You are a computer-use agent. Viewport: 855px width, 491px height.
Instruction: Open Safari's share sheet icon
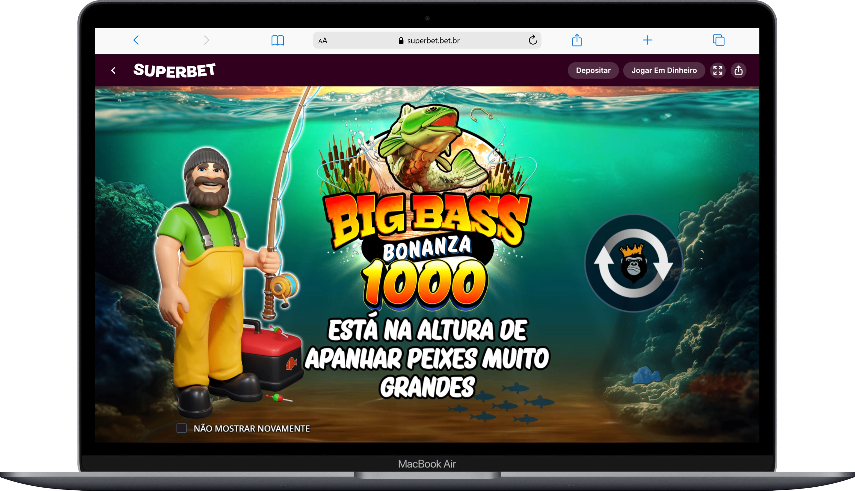tap(577, 40)
